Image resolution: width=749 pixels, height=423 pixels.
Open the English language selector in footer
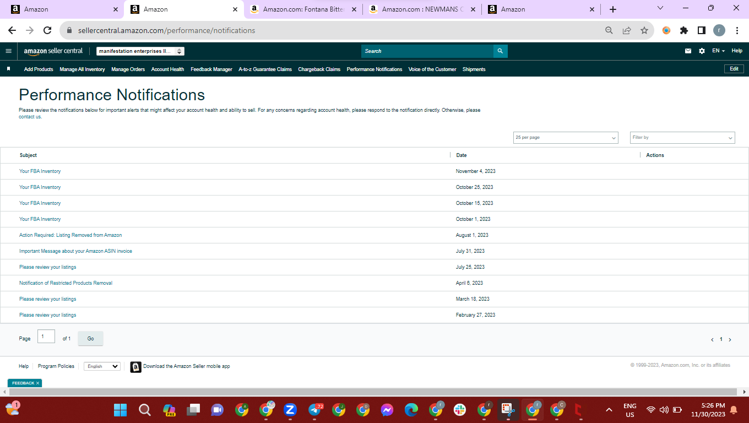coord(102,366)
